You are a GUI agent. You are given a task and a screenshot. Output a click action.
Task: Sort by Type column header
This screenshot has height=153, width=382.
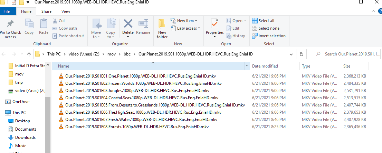(x=320, y=66)
